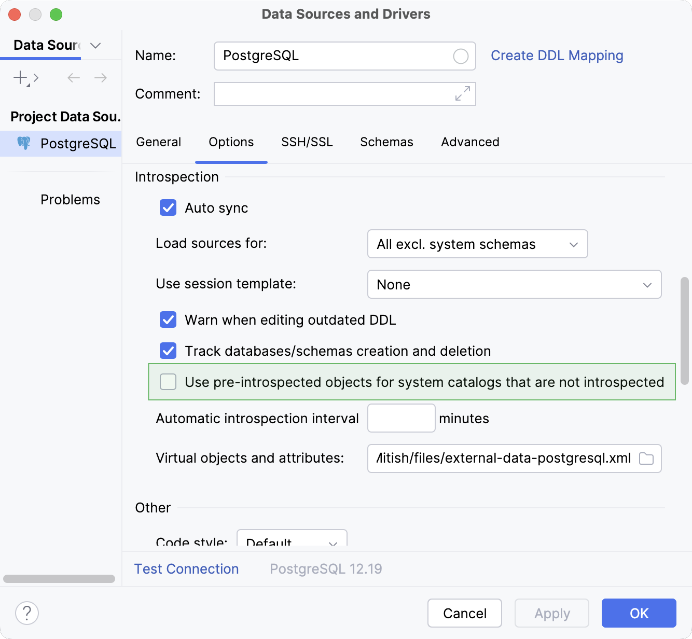This screenshot has height=639, width=692.
Task: Select the PostgreSQL data source icon
Action: [x=24, y=144]
